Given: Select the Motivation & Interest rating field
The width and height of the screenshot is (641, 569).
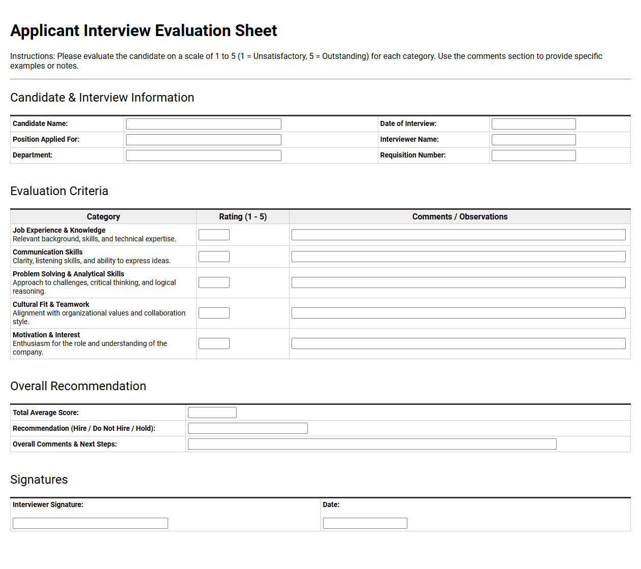Looking at the screenshot, I should pos(214,343).
